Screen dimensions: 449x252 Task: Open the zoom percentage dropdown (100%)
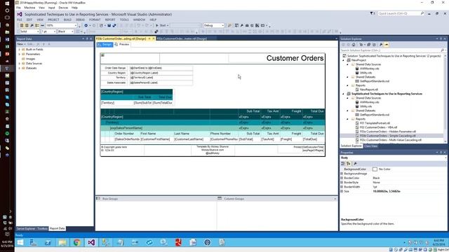76,25
